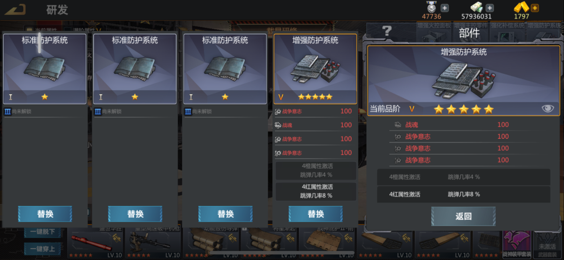Click the 一键穿上 button
Image resolution: width=564 pixels, height=260 pixels.
coord(43,249)
